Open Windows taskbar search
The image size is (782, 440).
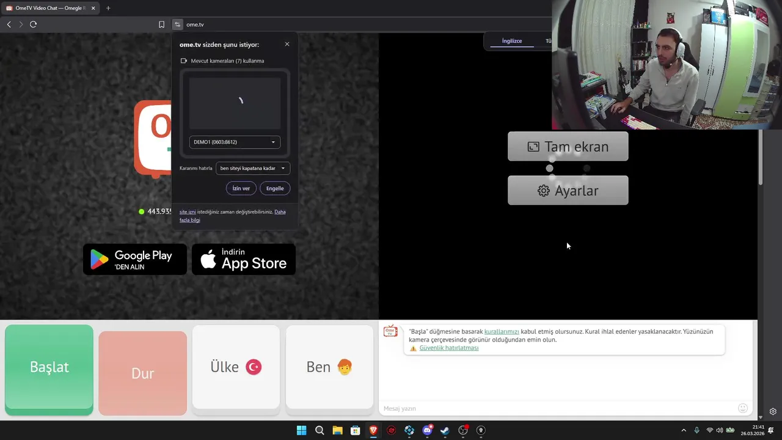point(320,430)
